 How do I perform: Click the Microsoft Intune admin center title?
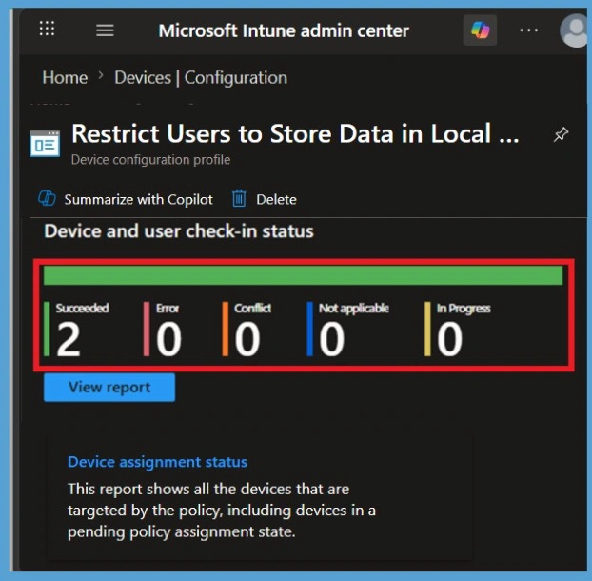tap(284, 31)
